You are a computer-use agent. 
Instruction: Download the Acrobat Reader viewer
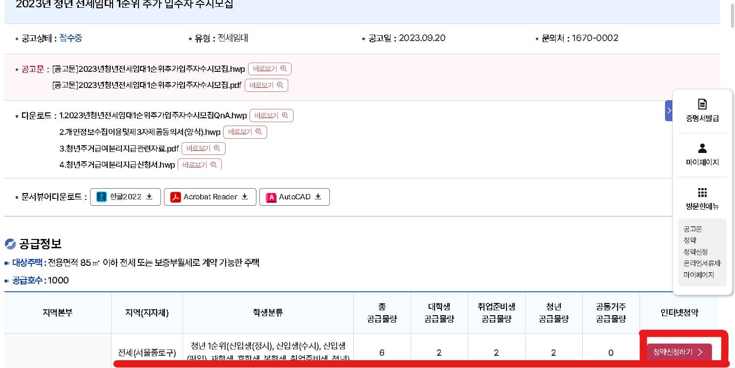210,197
